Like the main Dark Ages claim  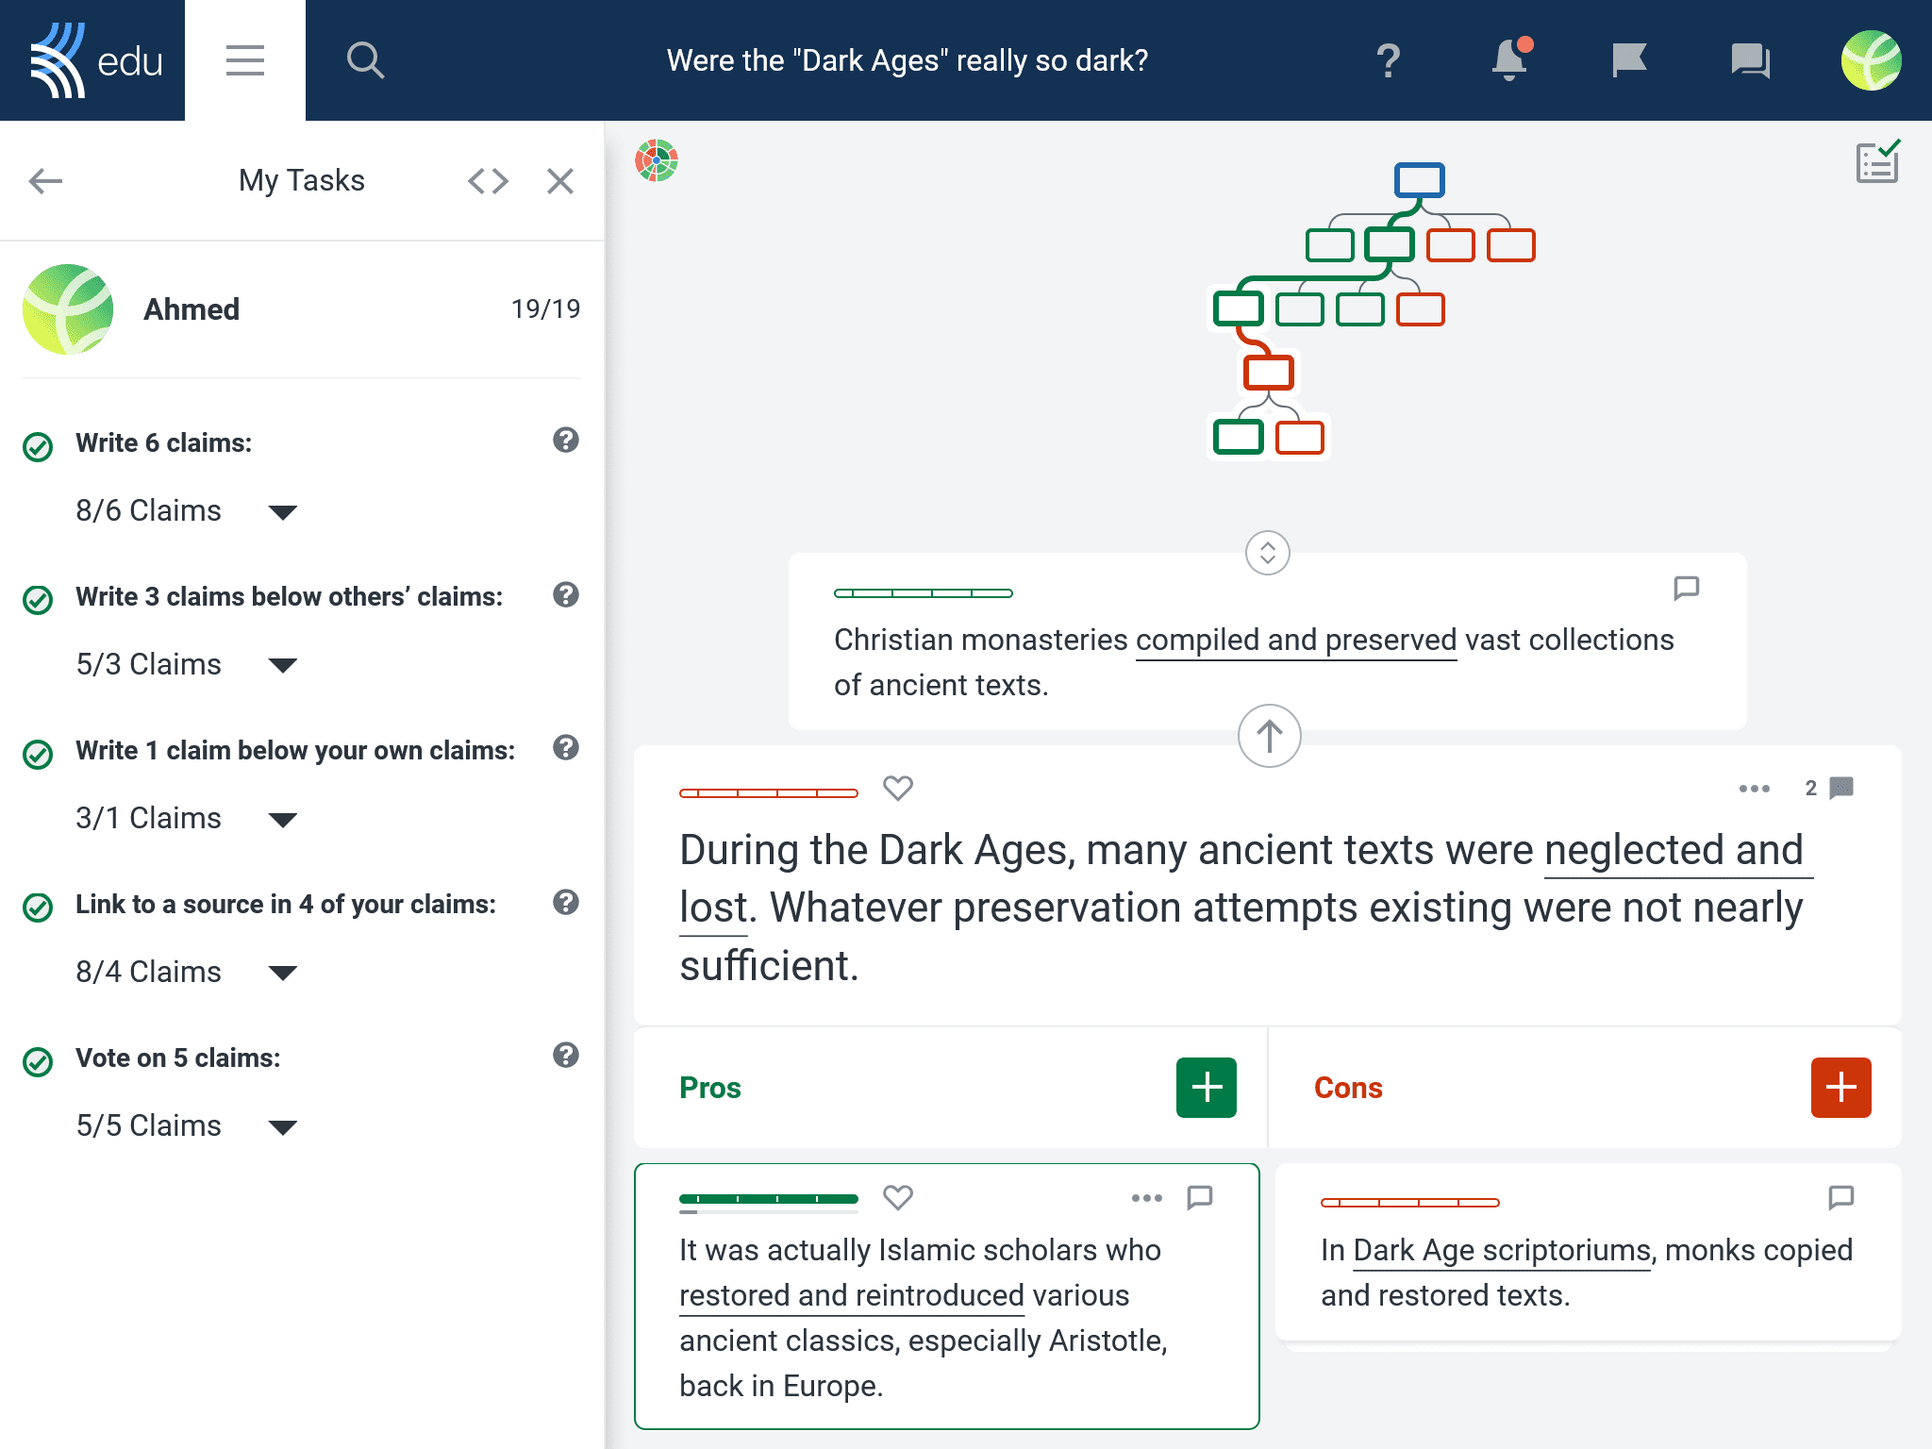pyautogui.click(x=898, y=788)
